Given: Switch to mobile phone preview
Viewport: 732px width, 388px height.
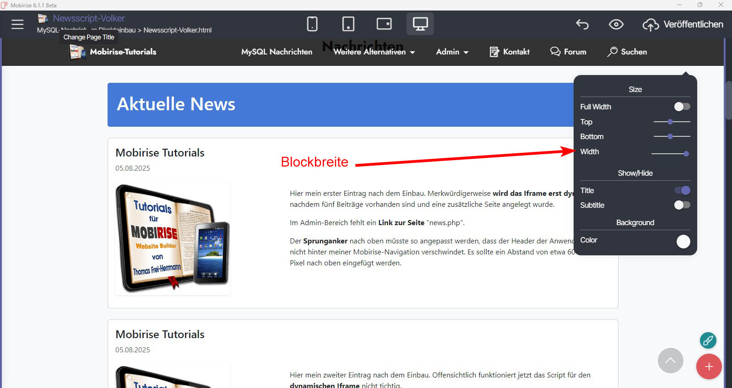Looking at the screenshot, I should point(312,24).
